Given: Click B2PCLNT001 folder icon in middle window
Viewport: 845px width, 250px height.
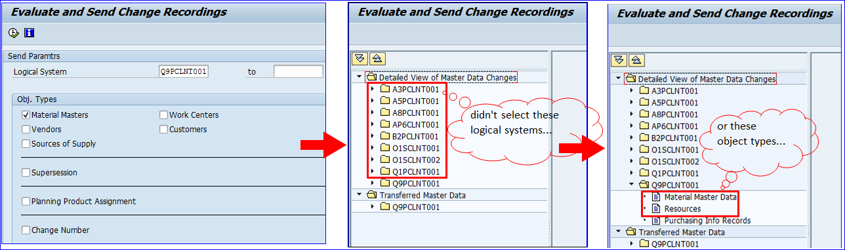Looking at the screenshot, I should tap(384, 136).
